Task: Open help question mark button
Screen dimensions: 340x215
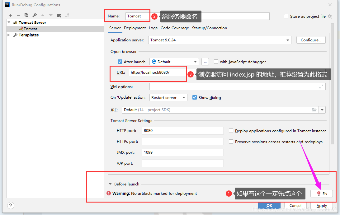Action: [11, 205]
